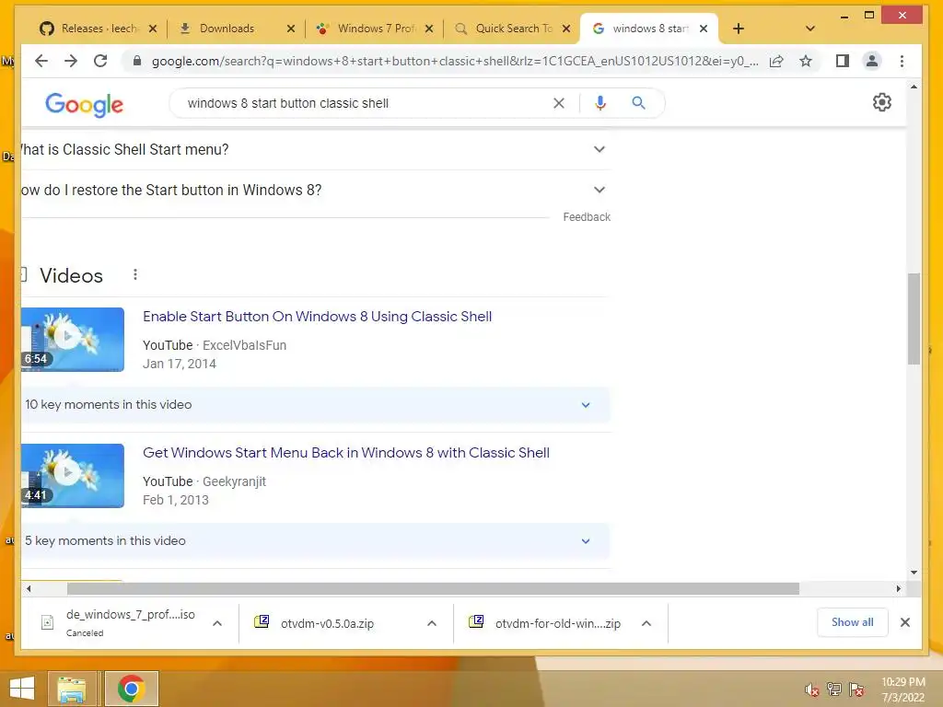The image size is (943, 707).
Task: Open downloaded otvdm-v0.5.0a.zip file
Action: click(327, 623)
